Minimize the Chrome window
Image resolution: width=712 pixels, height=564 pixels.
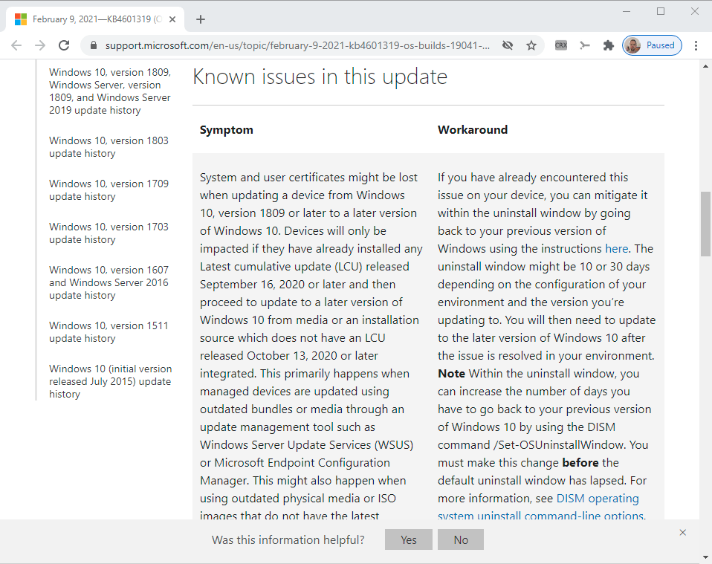point(627,11)
